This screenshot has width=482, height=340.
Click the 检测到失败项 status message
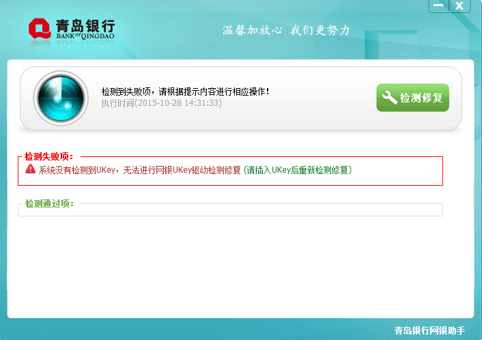tap(185, 91)
